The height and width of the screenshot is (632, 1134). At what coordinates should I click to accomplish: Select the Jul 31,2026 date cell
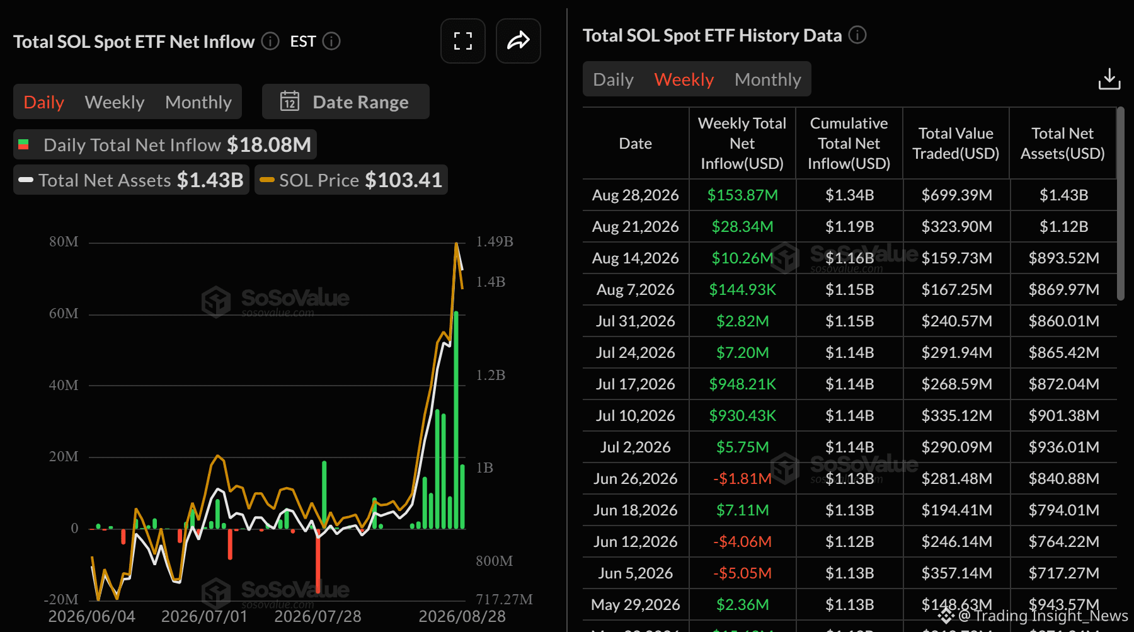point(636,321)
